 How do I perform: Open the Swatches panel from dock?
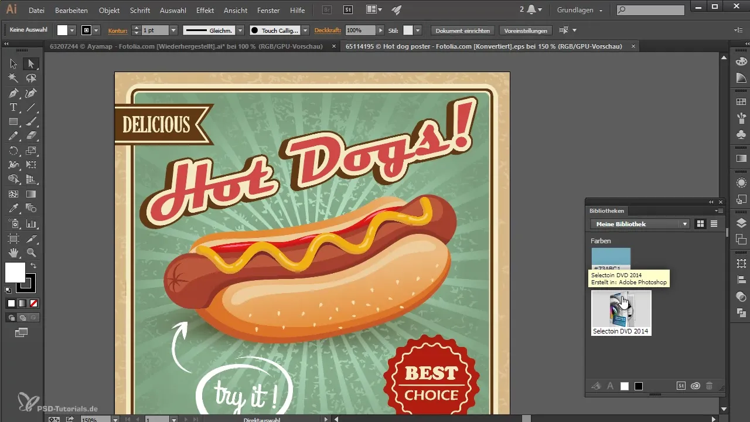tap(741, 102)
